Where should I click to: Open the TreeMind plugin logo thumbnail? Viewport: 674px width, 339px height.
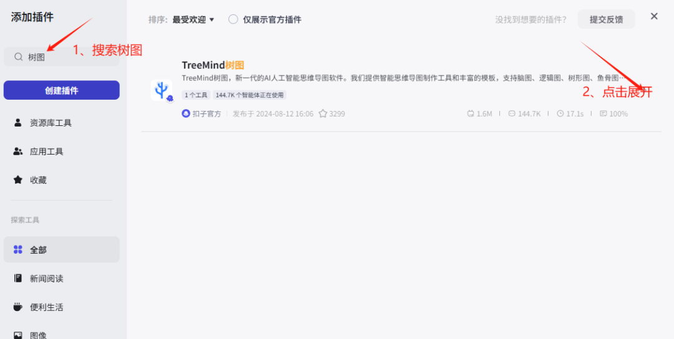click(162, 90)
